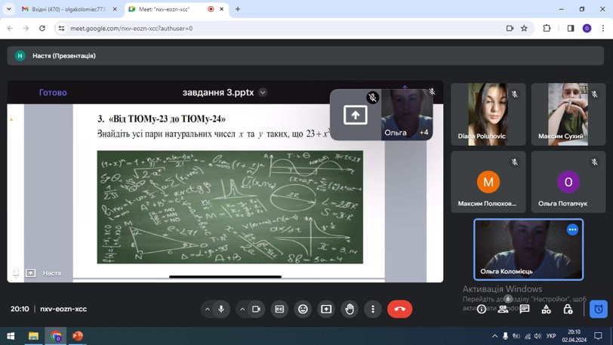Open the emoji reactions button
613x345 pixels.
click(x=303, y=309)
